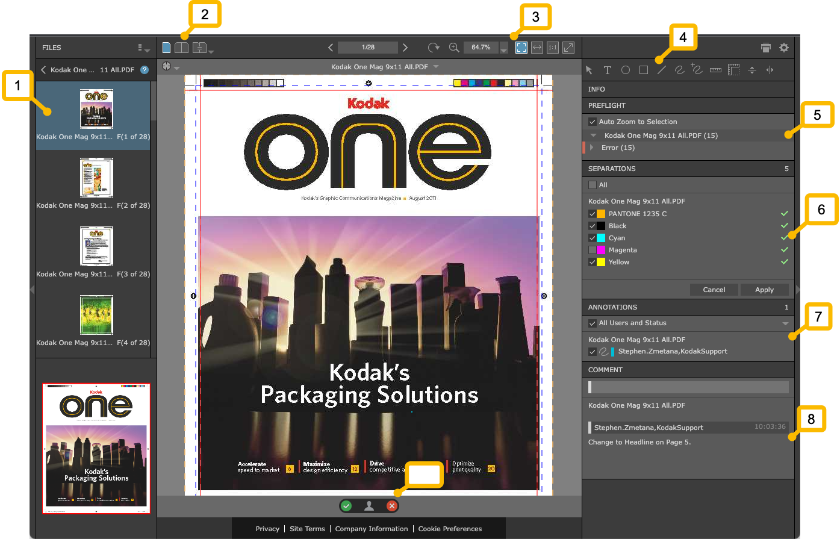This screenshot has height=539, width=840.
Task: Switch to single page view
Action: click(x=166, y=48)
